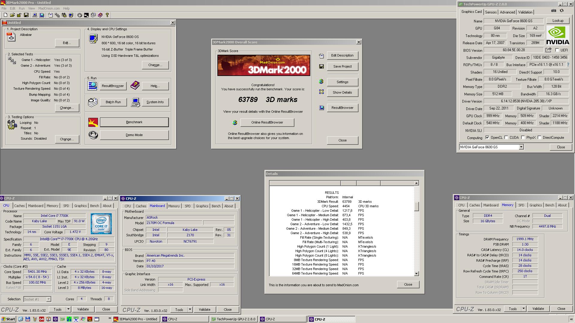Click the Online ResultBrowser button
This screenshot has height=323, width=575.
click(x=267, y=122)
